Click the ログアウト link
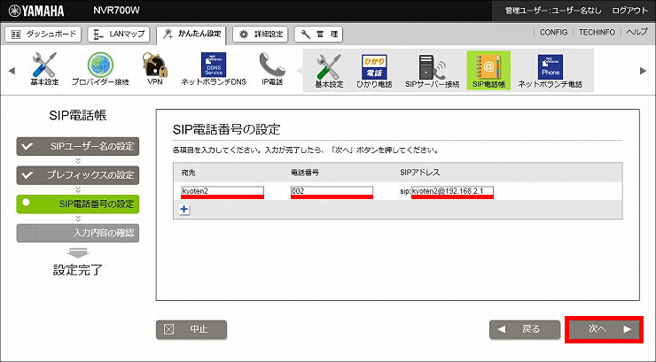This screenshot has width=656, height=362. (629, 11)
